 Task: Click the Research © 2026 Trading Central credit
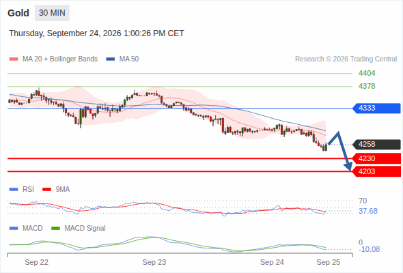(x=346, y=59)
